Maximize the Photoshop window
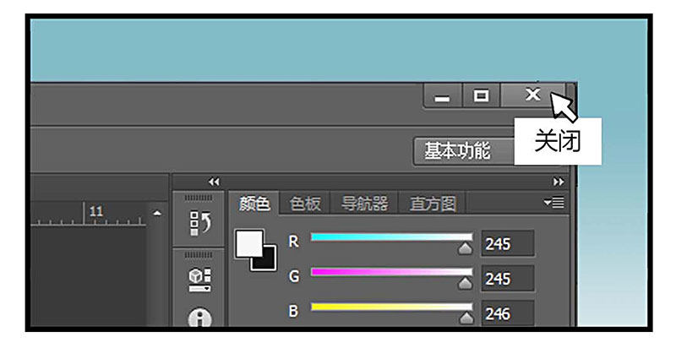This screenshot has height=348, width=676. 481,96
